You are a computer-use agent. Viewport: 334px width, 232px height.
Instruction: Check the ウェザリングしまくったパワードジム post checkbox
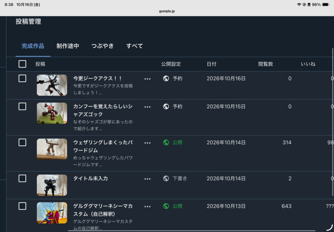tap(23, 142)
